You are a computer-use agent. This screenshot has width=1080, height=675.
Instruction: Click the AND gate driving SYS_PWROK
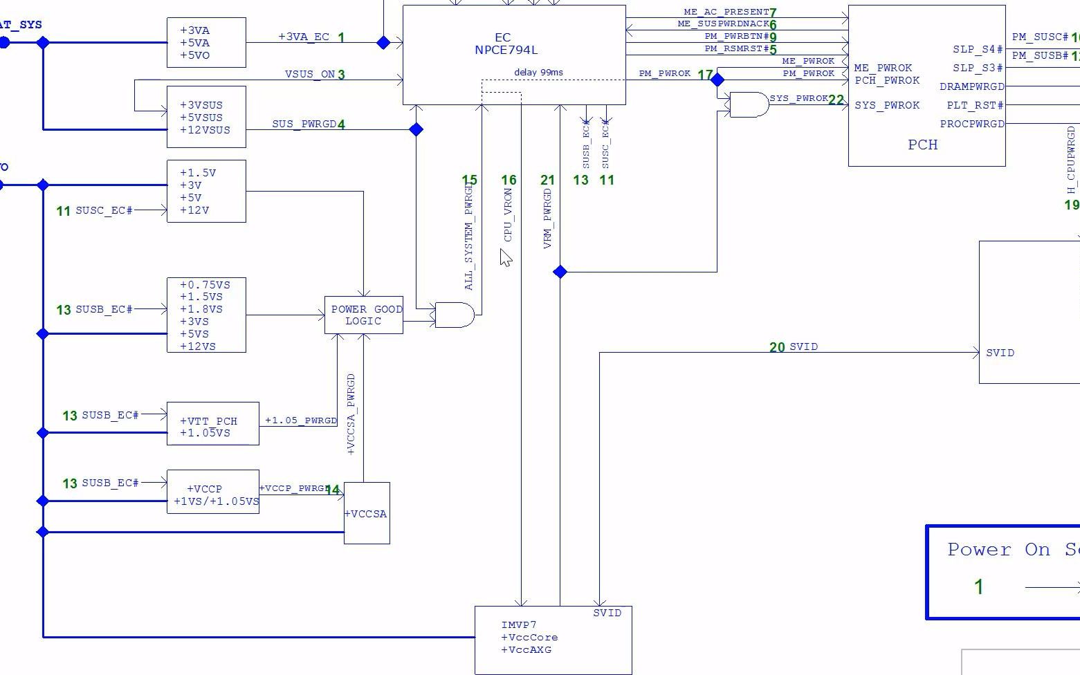pyautogui.click(x=749, y=104)
